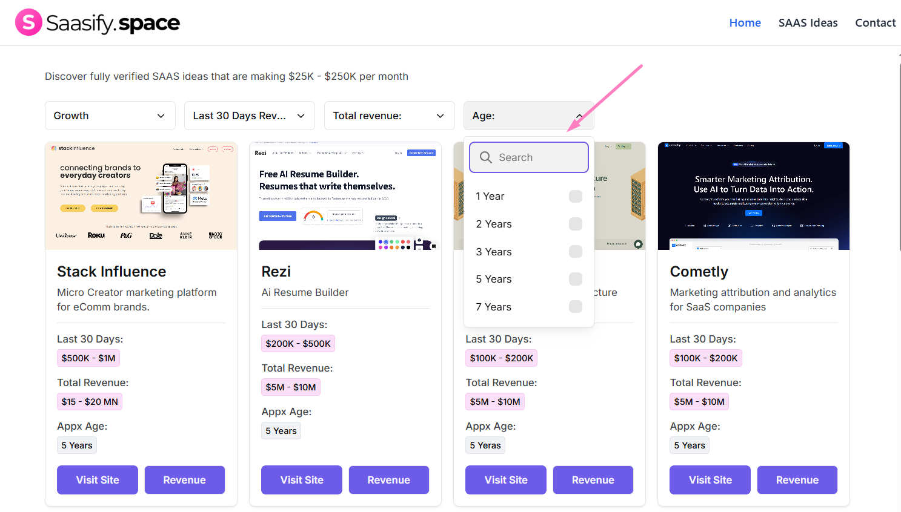Screen dimensions: 901x512
Task: Toggle the 7 Years age filter
Action: tap(574, 306)
